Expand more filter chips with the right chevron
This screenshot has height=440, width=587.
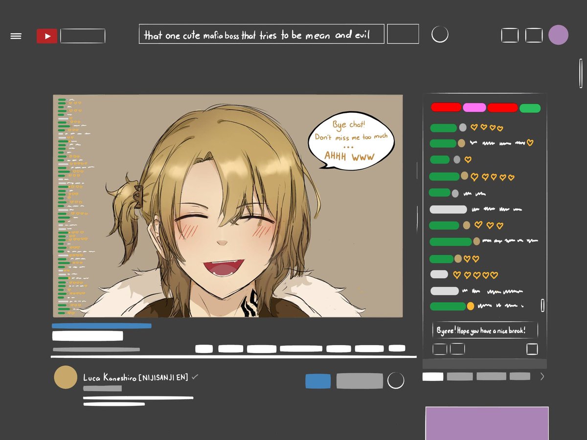click(x=542, y=376)
